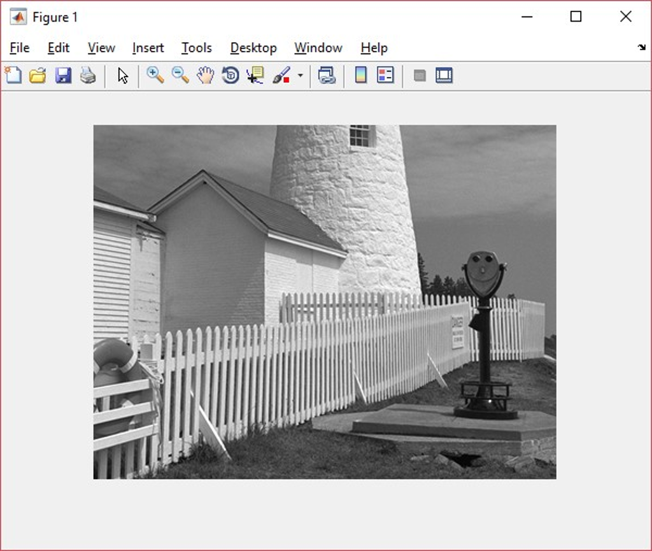Viewport: 652px width, 551px height.
Task: Print the figure with the printer icon
Action: tap(88, 76)
